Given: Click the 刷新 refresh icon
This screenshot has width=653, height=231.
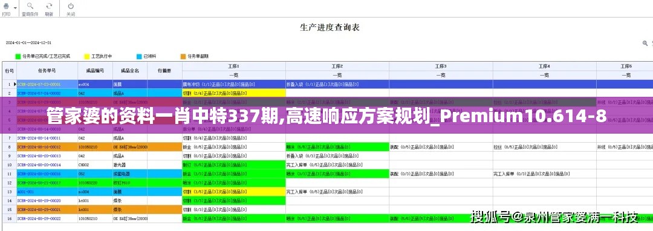Looking at the screenshot, I should click(x=49, y=6).
